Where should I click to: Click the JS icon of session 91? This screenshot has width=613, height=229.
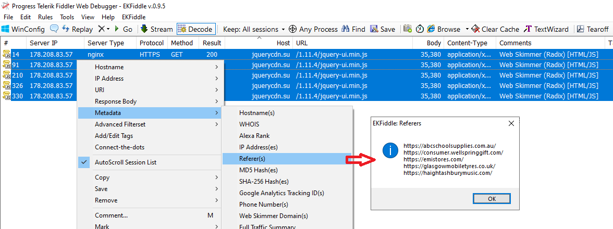click(x=6, y=65)
